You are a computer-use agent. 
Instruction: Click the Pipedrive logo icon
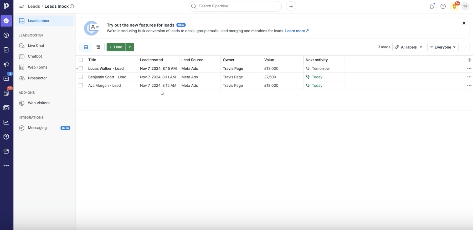tap(6, 6)
